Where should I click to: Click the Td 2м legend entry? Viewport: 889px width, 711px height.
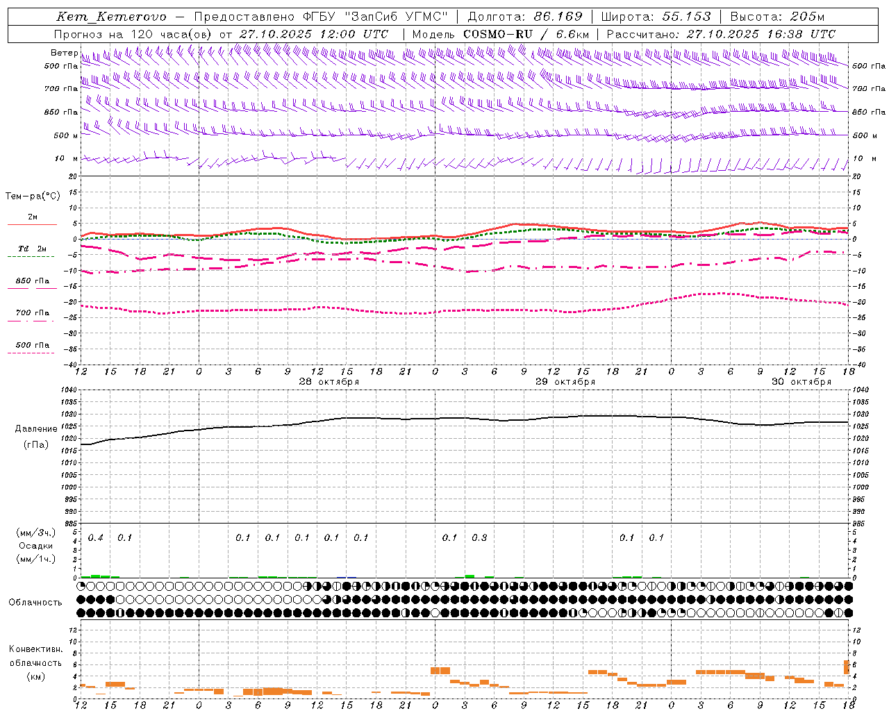(x=32, y=249)
